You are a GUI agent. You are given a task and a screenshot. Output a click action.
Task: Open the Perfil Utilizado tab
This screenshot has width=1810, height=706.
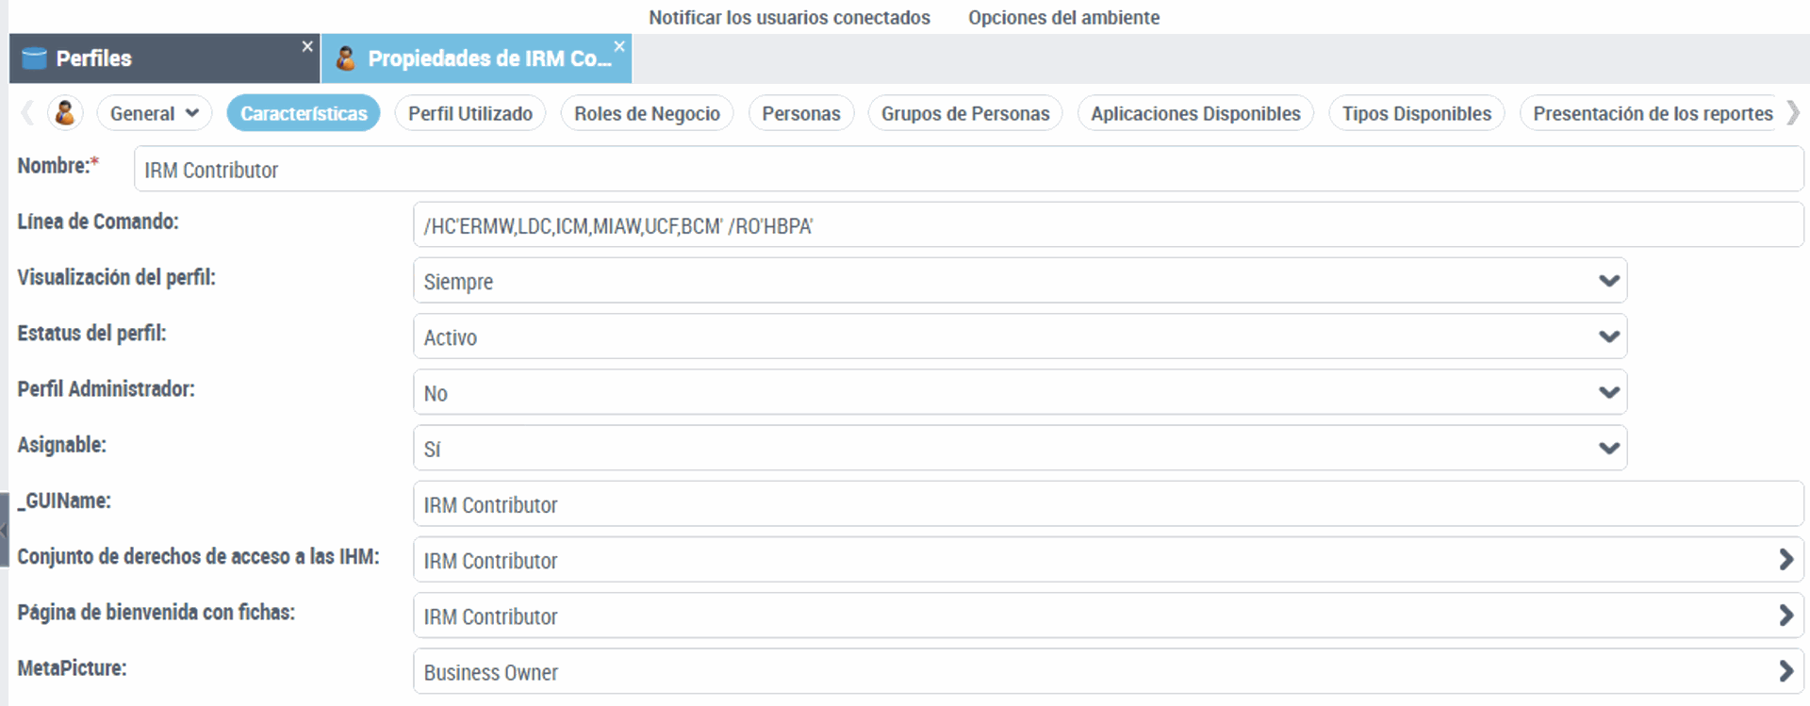coord(470,113)
